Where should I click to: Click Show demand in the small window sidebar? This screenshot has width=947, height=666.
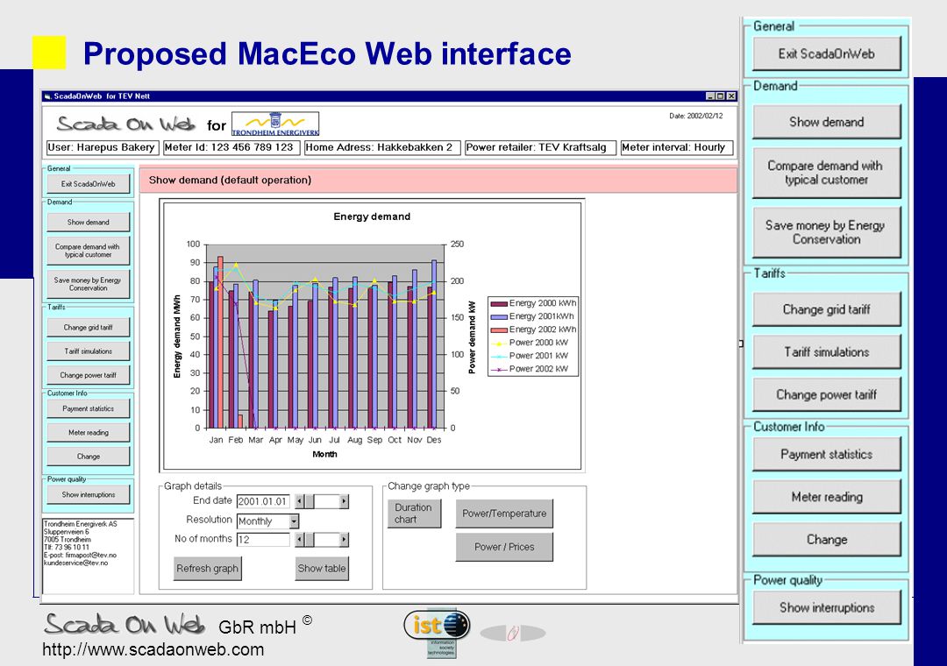coord(89,223)
